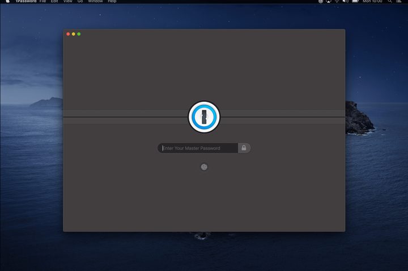The width and height of the screenshot is (408, 271).
Task: Open the View menu
Action: pyautogui.click(x=67, y=1)
